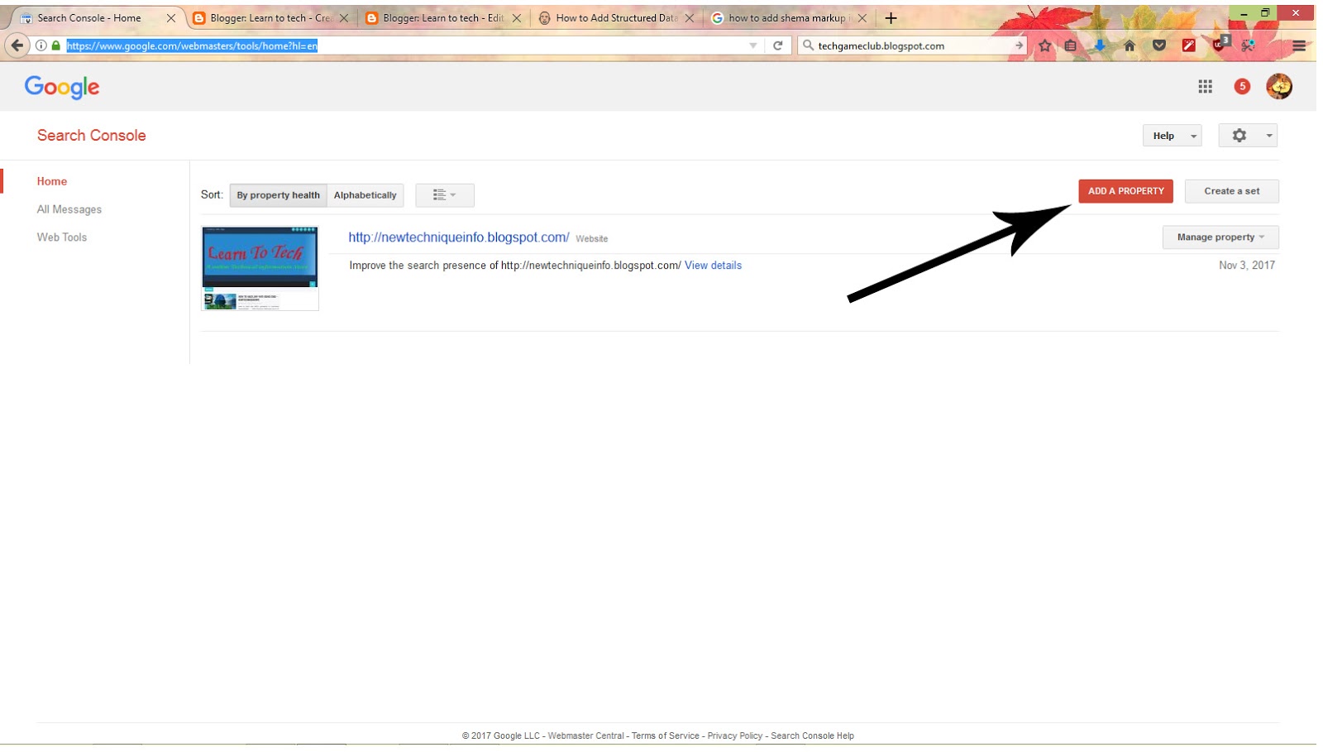Open the View details link

tap(713, 266)
